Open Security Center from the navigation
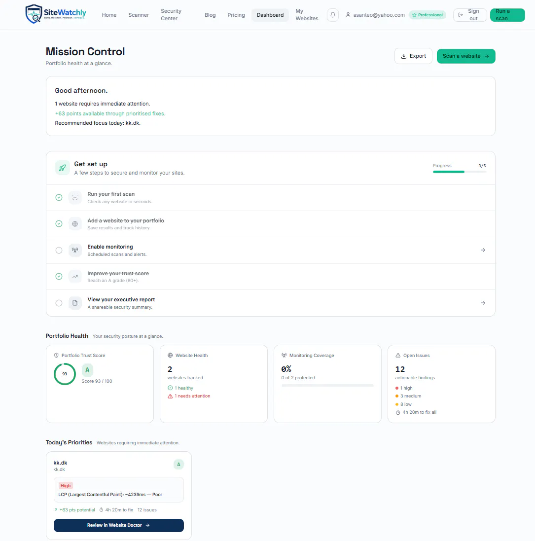Image resolution: width=535 pixels, height=541 pixels. pos(171,15)
